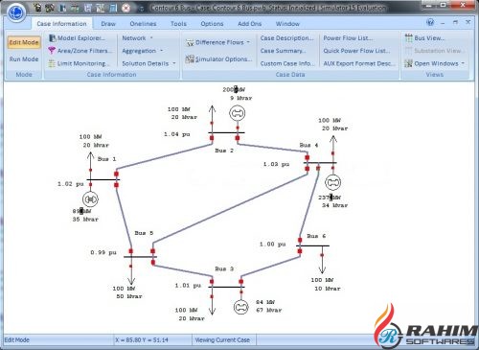Click the Bus View icon
The width and height of the screenshot is (479, 350).
tap(408, 38)
